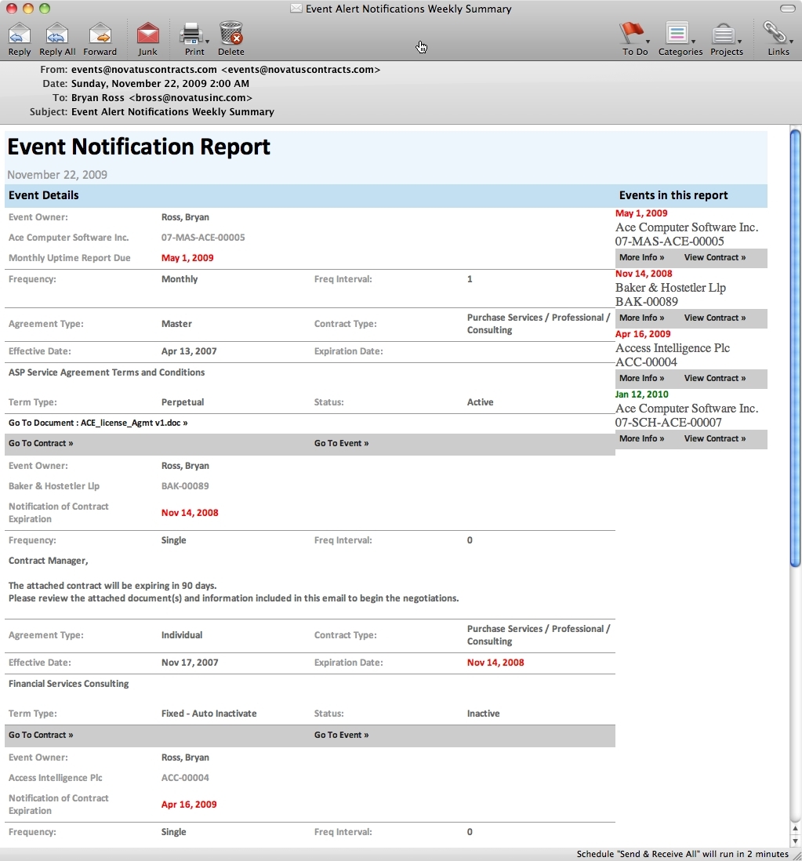Click the Inactive status value
This screenshot has height=861, width=802.
click(483, 714)
